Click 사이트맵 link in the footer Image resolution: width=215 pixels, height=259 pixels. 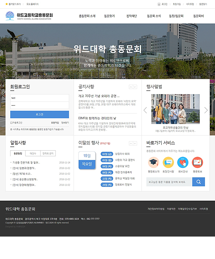pos(203,209)
